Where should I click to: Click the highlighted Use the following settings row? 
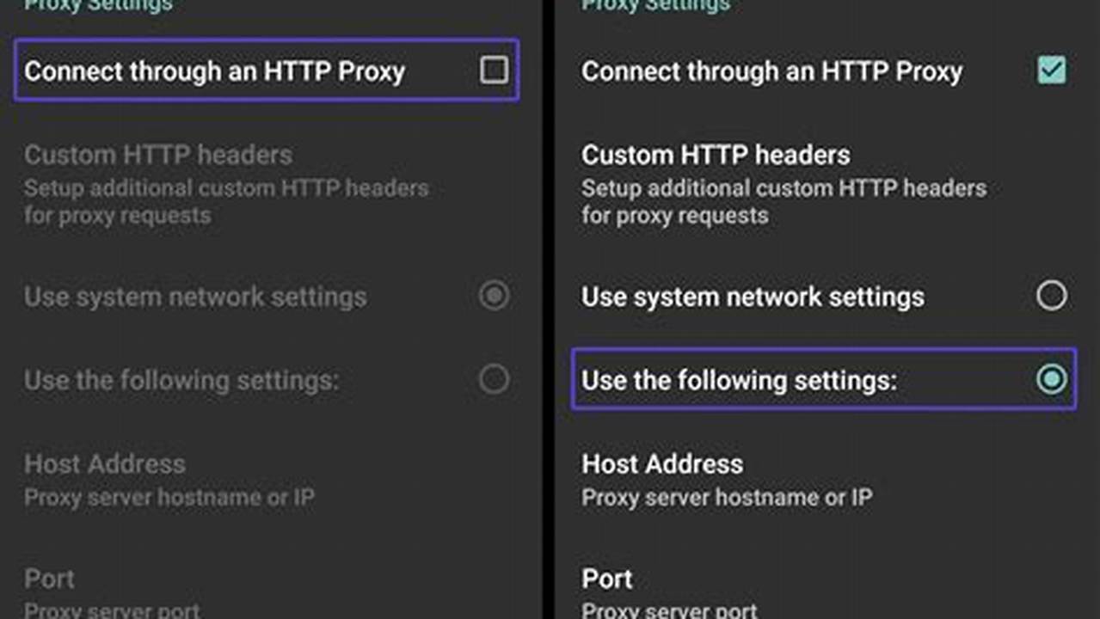coord(824,379)
